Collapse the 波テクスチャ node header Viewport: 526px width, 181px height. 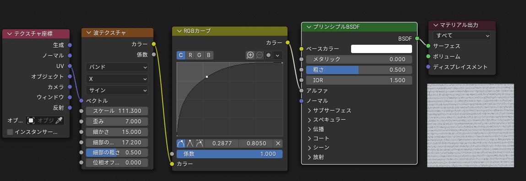(89, 32)
